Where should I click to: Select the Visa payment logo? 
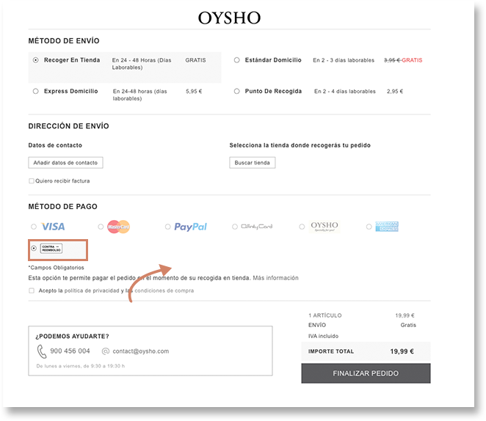pos(53,227)
